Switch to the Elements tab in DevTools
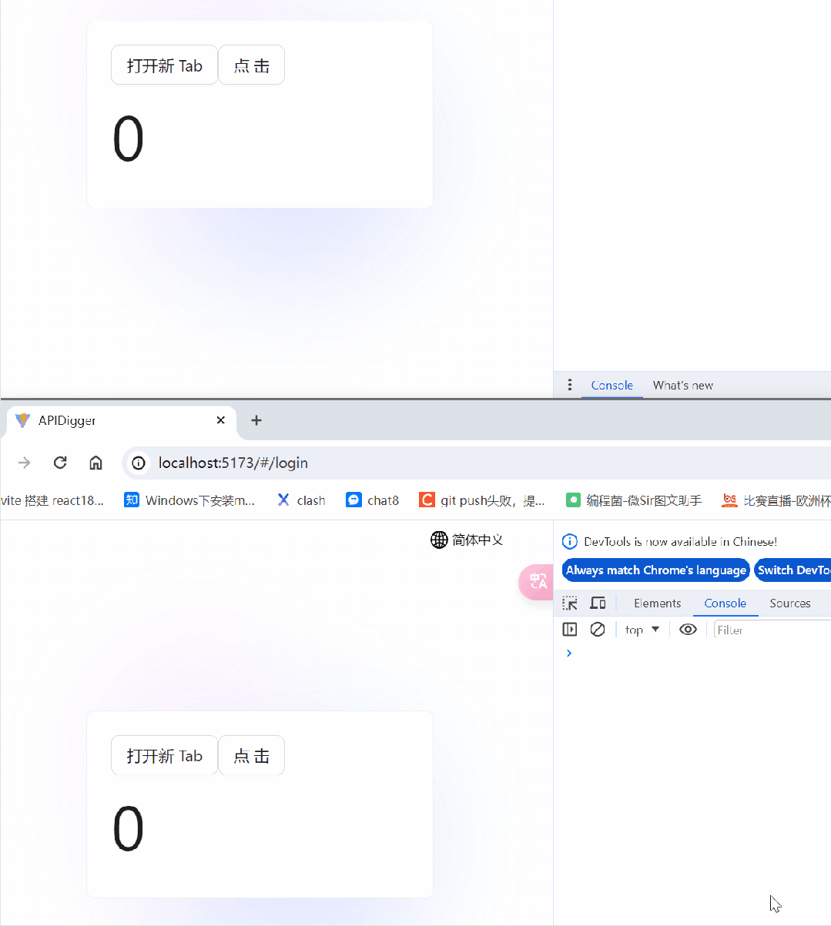This screenshot has height=926, width=831. 657,603
